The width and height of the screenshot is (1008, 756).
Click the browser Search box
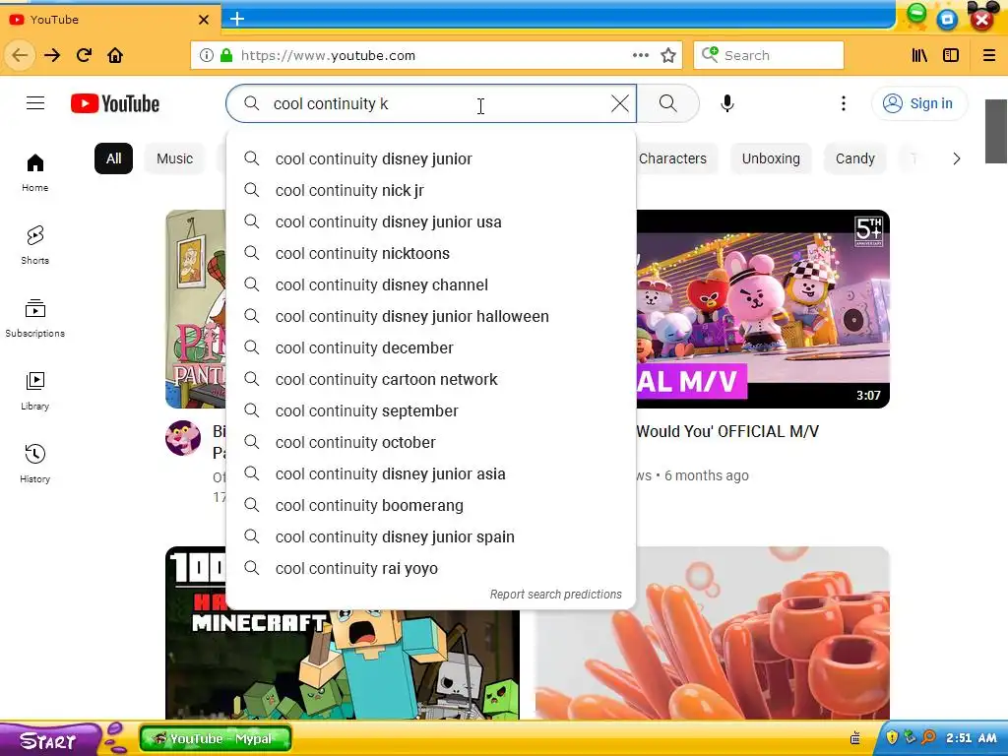pyautogui.click(x=769, y=55)
